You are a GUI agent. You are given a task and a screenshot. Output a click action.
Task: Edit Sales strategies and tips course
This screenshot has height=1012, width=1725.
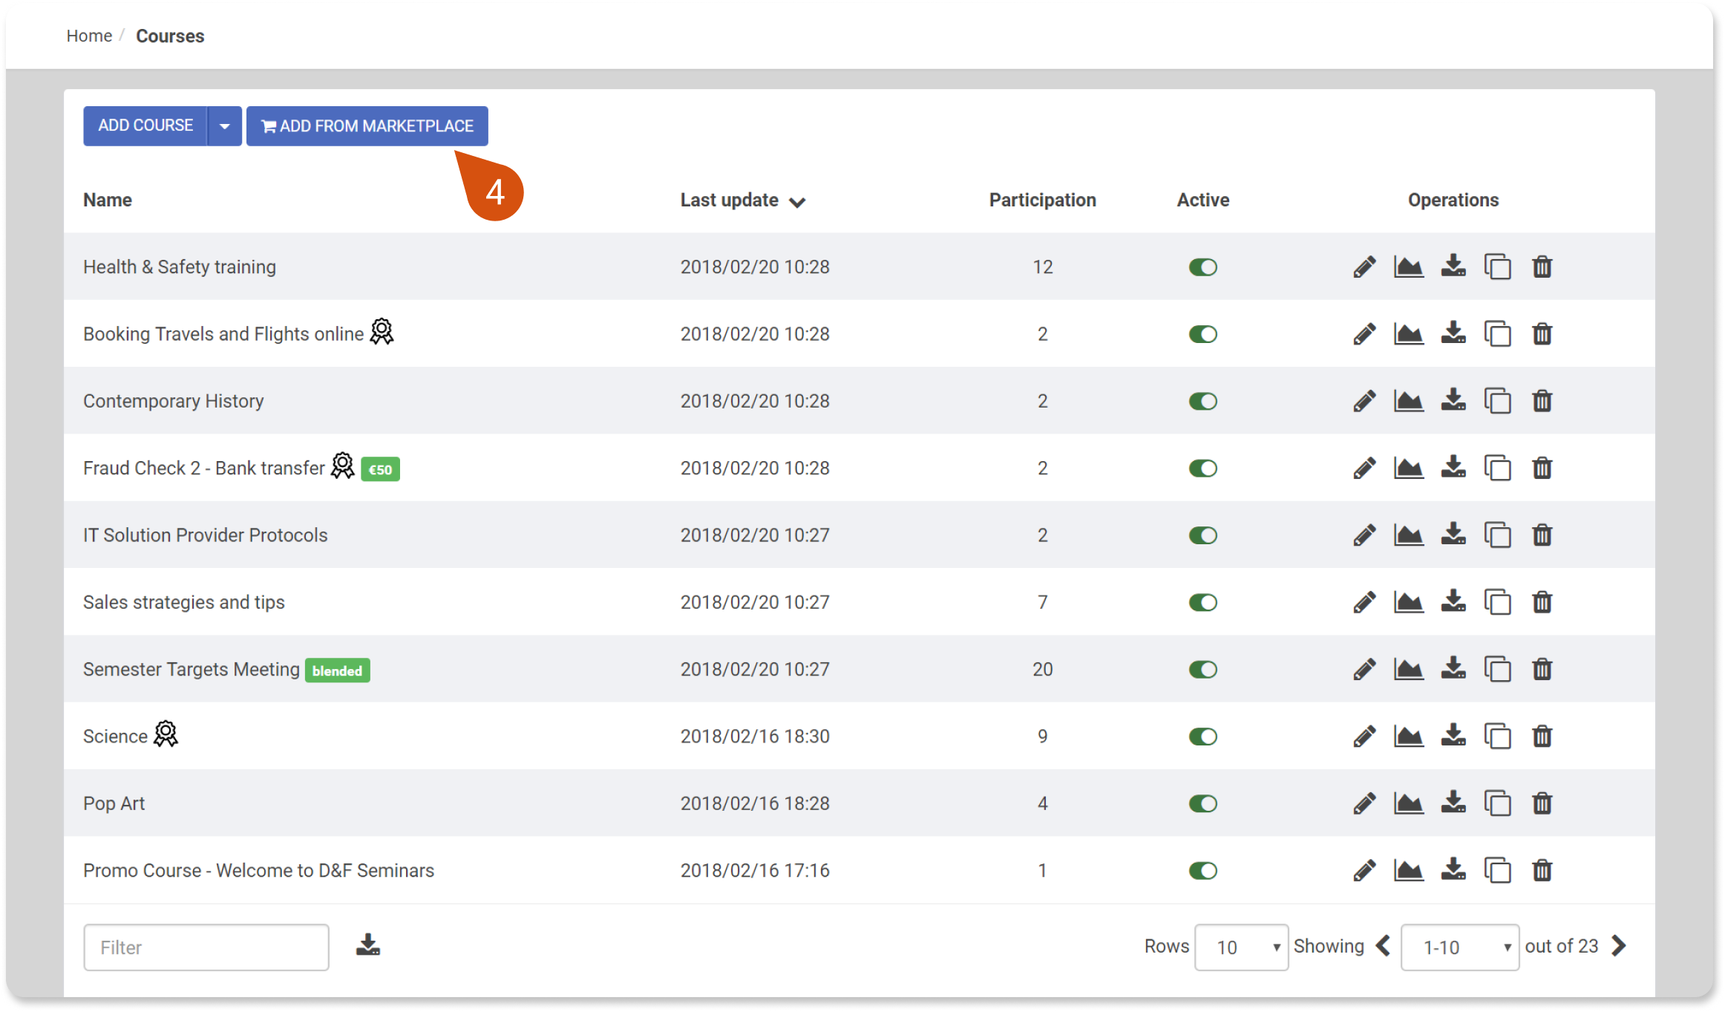pyautogui.click(x=1364, y=602)
